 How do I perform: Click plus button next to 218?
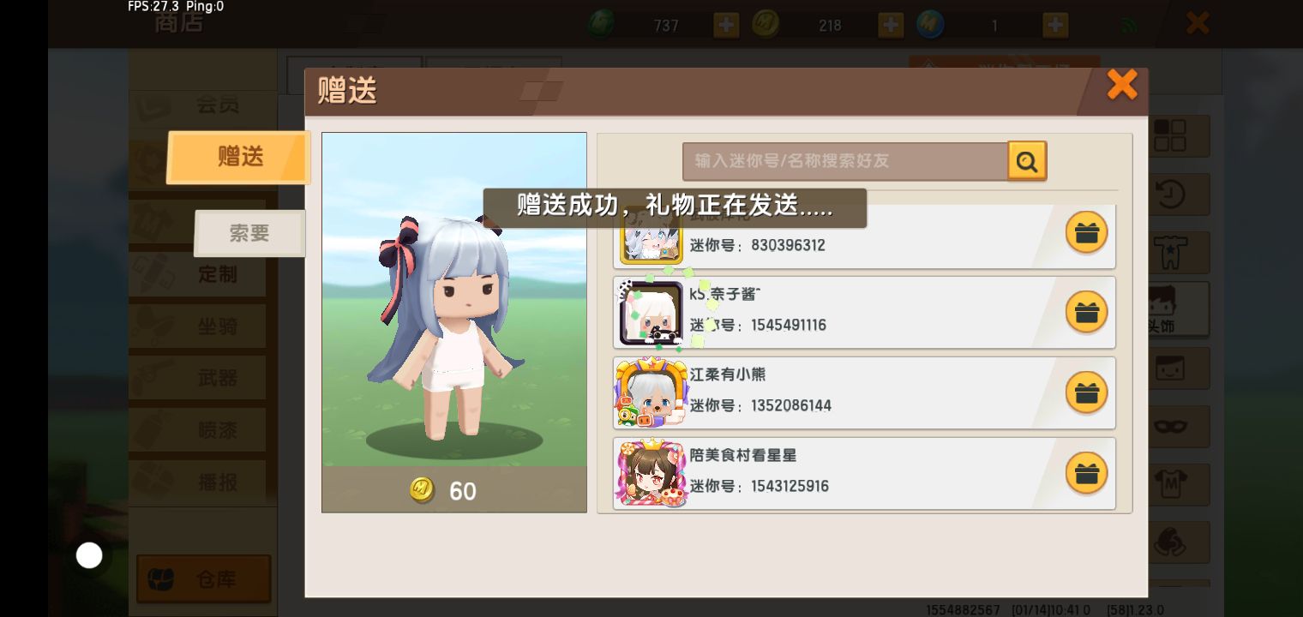point(891,25)
